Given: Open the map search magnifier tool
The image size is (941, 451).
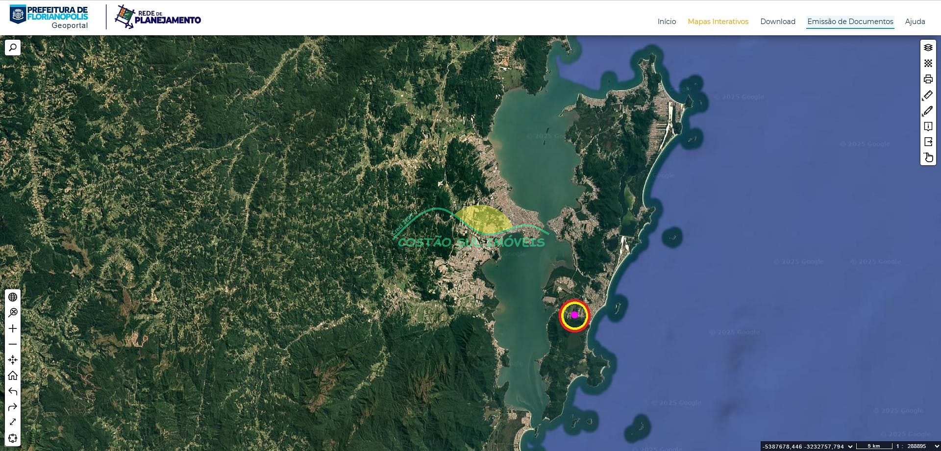Looking at the screenshot, I should click(13, 48).
